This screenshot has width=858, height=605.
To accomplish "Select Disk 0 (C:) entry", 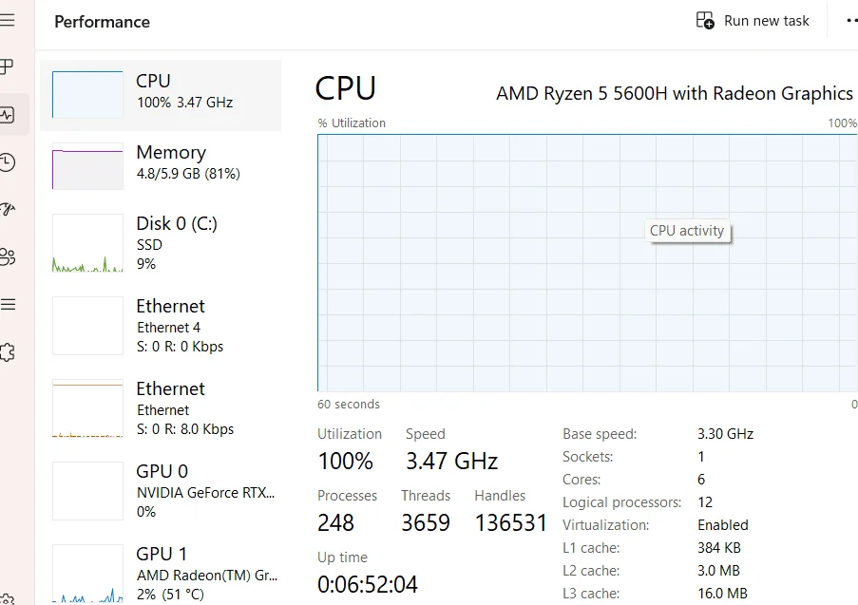I will [x=161, y=243].
